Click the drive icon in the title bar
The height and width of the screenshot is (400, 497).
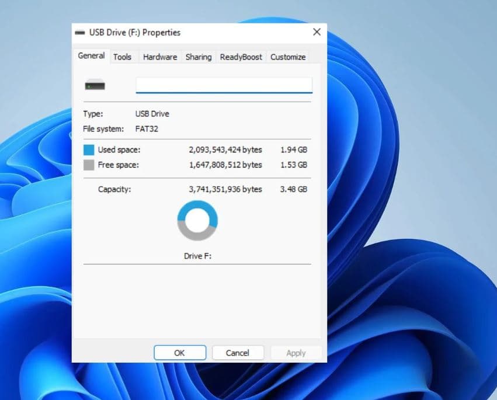80,33
